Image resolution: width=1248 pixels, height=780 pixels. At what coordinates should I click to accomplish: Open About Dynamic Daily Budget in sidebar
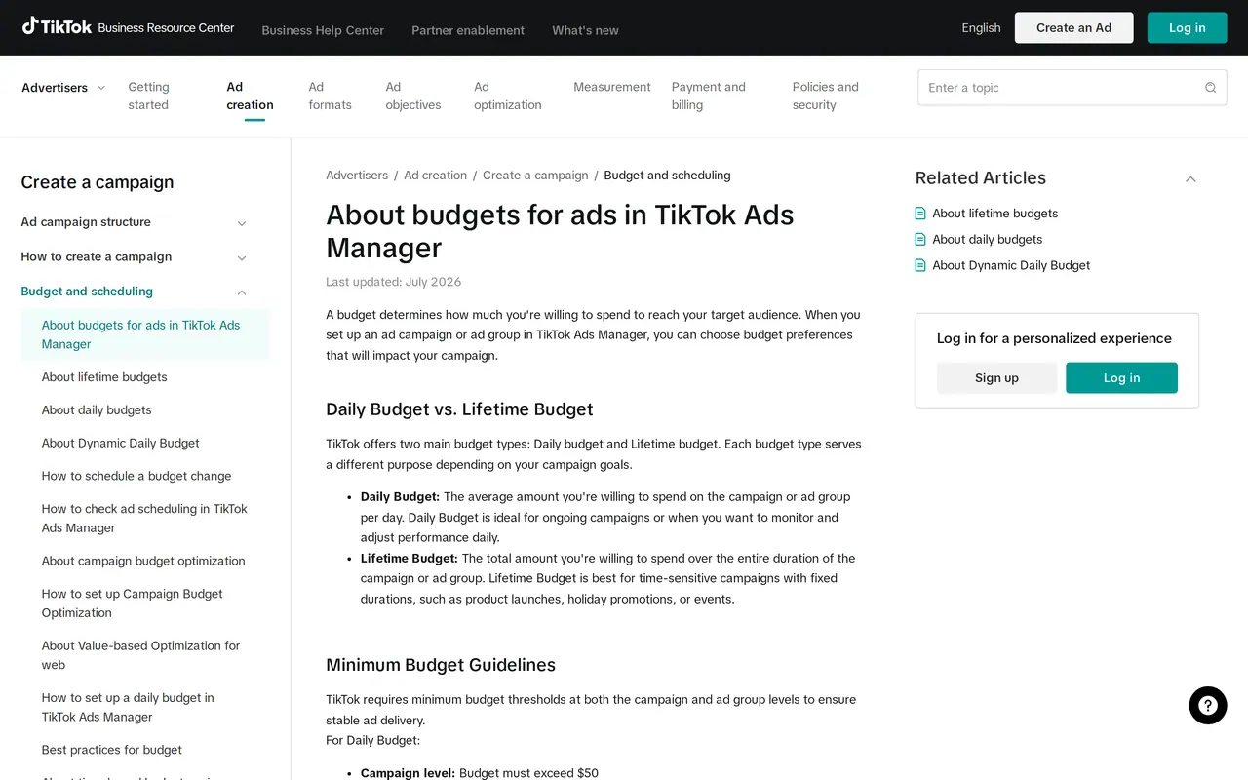[120, 443]
